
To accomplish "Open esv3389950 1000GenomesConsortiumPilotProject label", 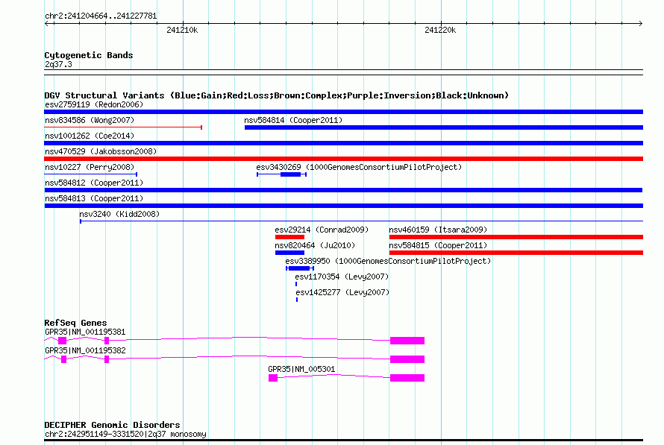I will click(x=388, y=261).
